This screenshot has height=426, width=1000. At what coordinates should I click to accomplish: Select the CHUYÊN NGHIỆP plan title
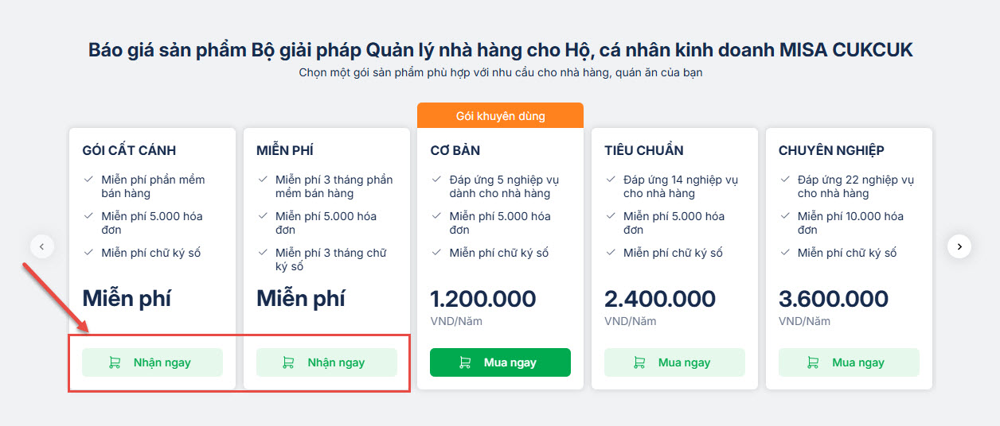(x=831, y=150)
